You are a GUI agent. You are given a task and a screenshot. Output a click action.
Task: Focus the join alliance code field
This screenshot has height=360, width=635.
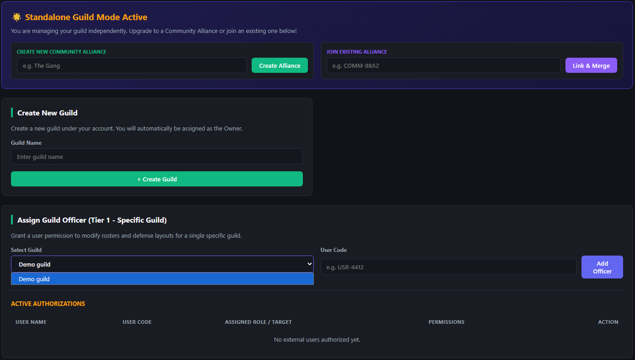(x=443, y=65)
